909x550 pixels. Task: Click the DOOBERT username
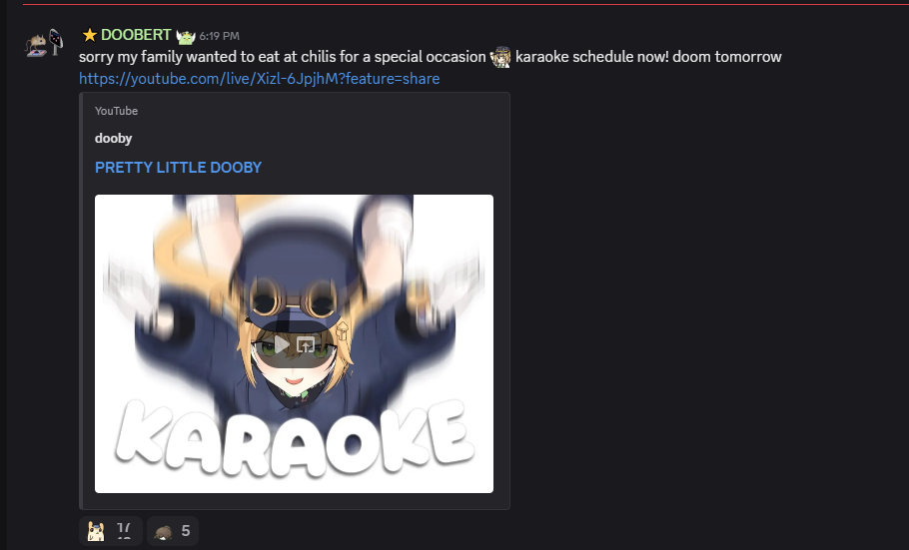(136, 35)
